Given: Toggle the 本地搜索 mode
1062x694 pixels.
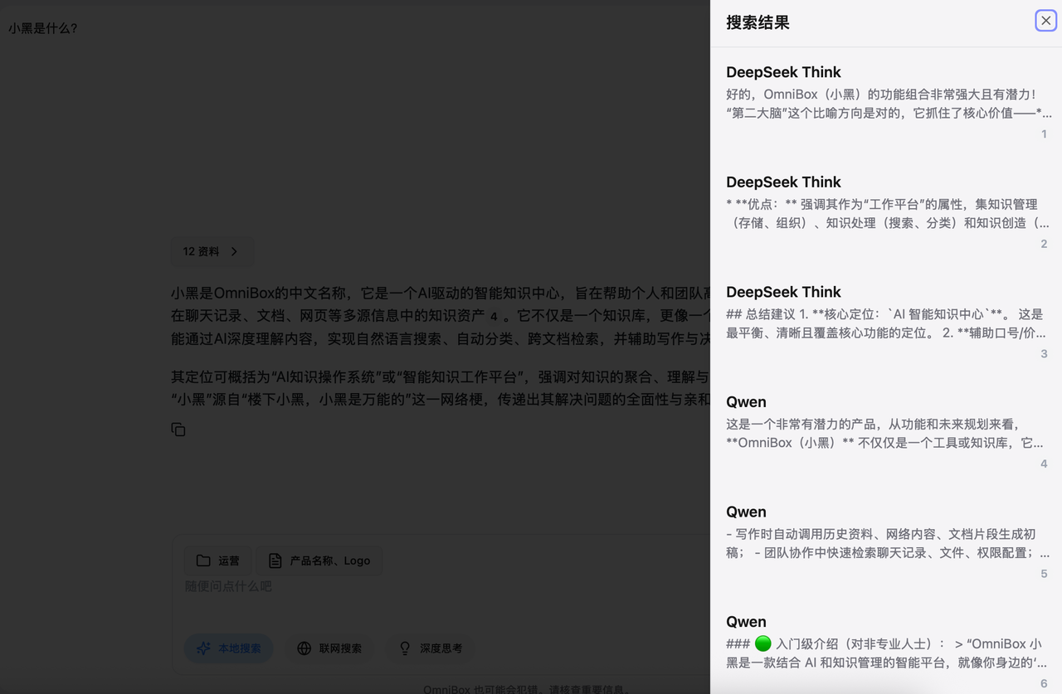Looking at the screenshot, I should click(x=229, y=648).
